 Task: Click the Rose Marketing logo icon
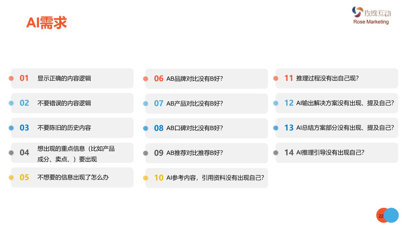[357, 12]
